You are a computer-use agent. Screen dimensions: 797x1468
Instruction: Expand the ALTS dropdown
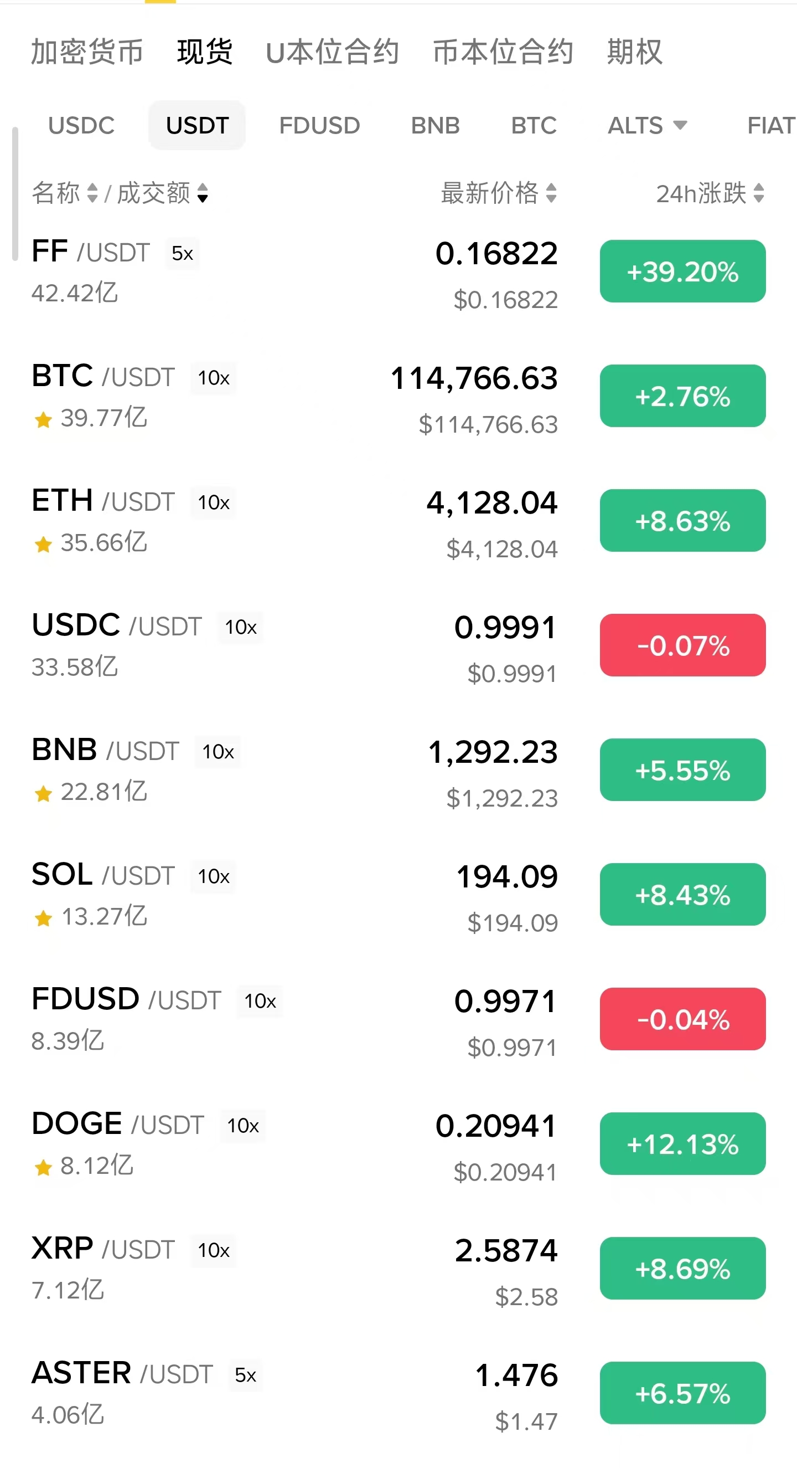click(646, 125)
